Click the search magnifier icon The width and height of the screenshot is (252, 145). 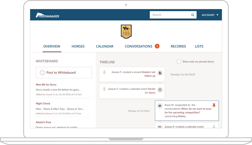point(193,15)
